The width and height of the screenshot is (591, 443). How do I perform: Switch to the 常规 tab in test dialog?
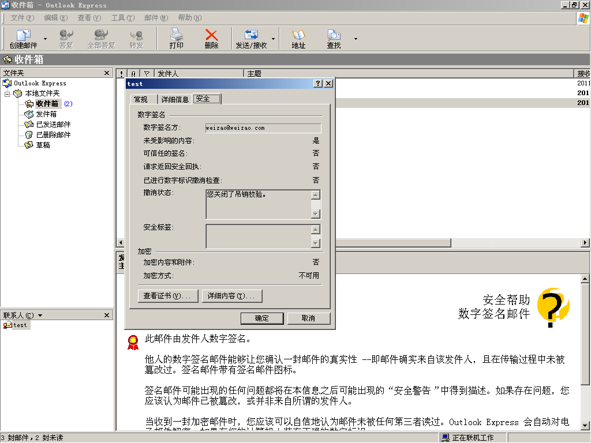144,99
